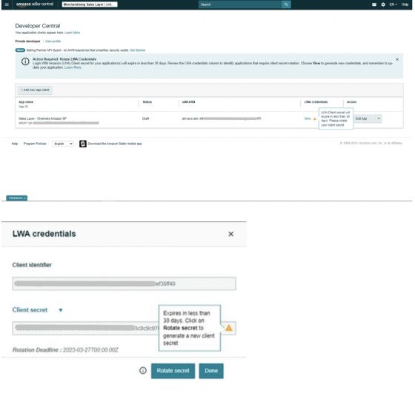
Task: Dismiss the Action Required banner
Action: pos(397,59)
